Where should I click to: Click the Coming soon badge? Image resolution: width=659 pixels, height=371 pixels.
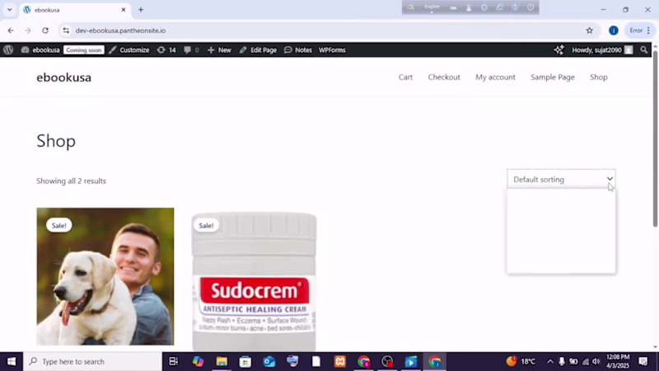pos(84,49)
